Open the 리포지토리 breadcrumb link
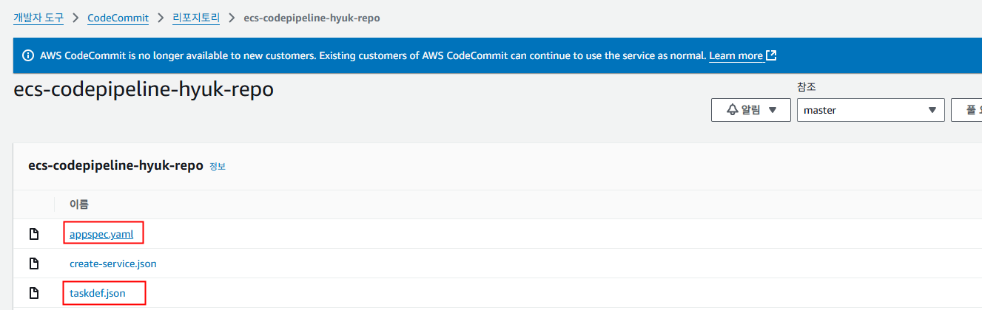This screenshot has width=982, height=310. point(196,17)
